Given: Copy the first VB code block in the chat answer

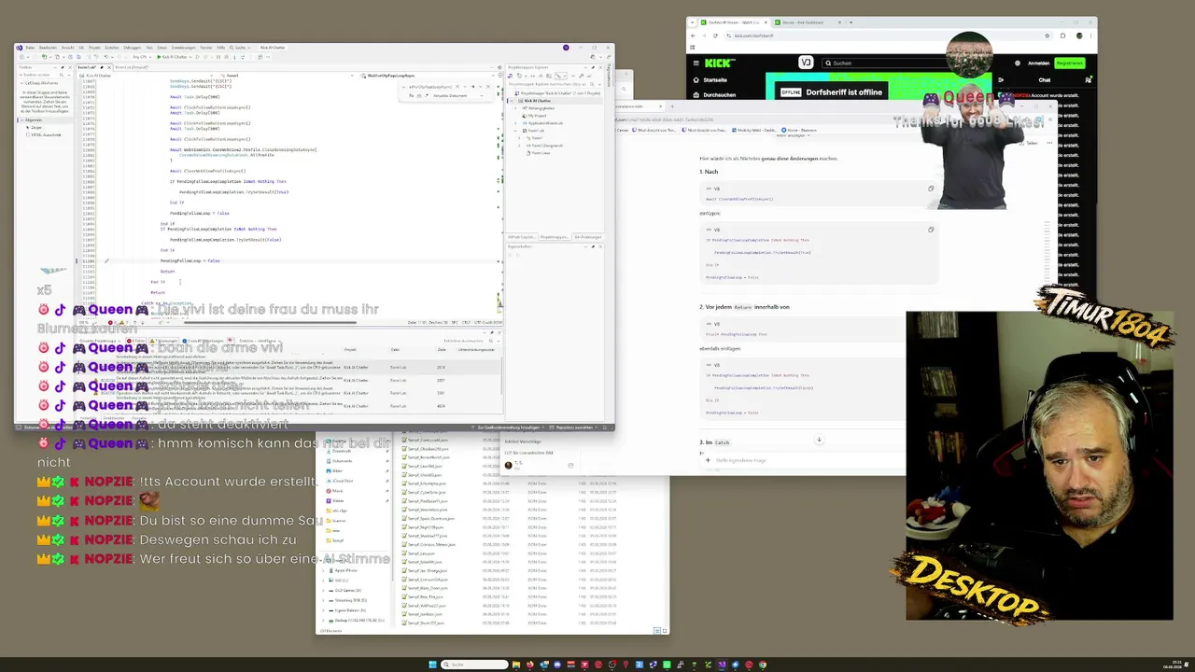Looking at the screenshot, I should coord(930,188).
